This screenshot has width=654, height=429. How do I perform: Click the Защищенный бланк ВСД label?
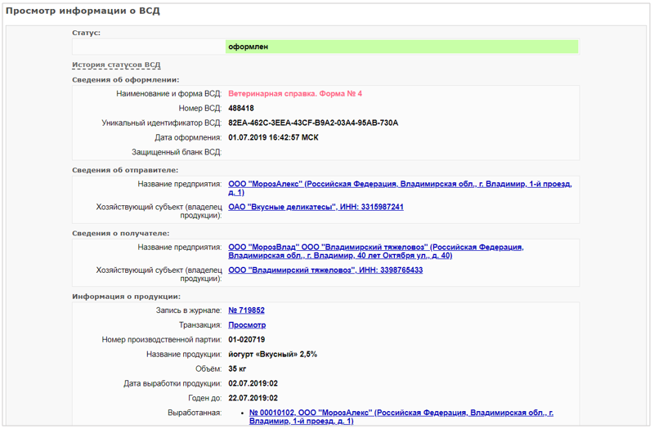[x=177, y=152]
